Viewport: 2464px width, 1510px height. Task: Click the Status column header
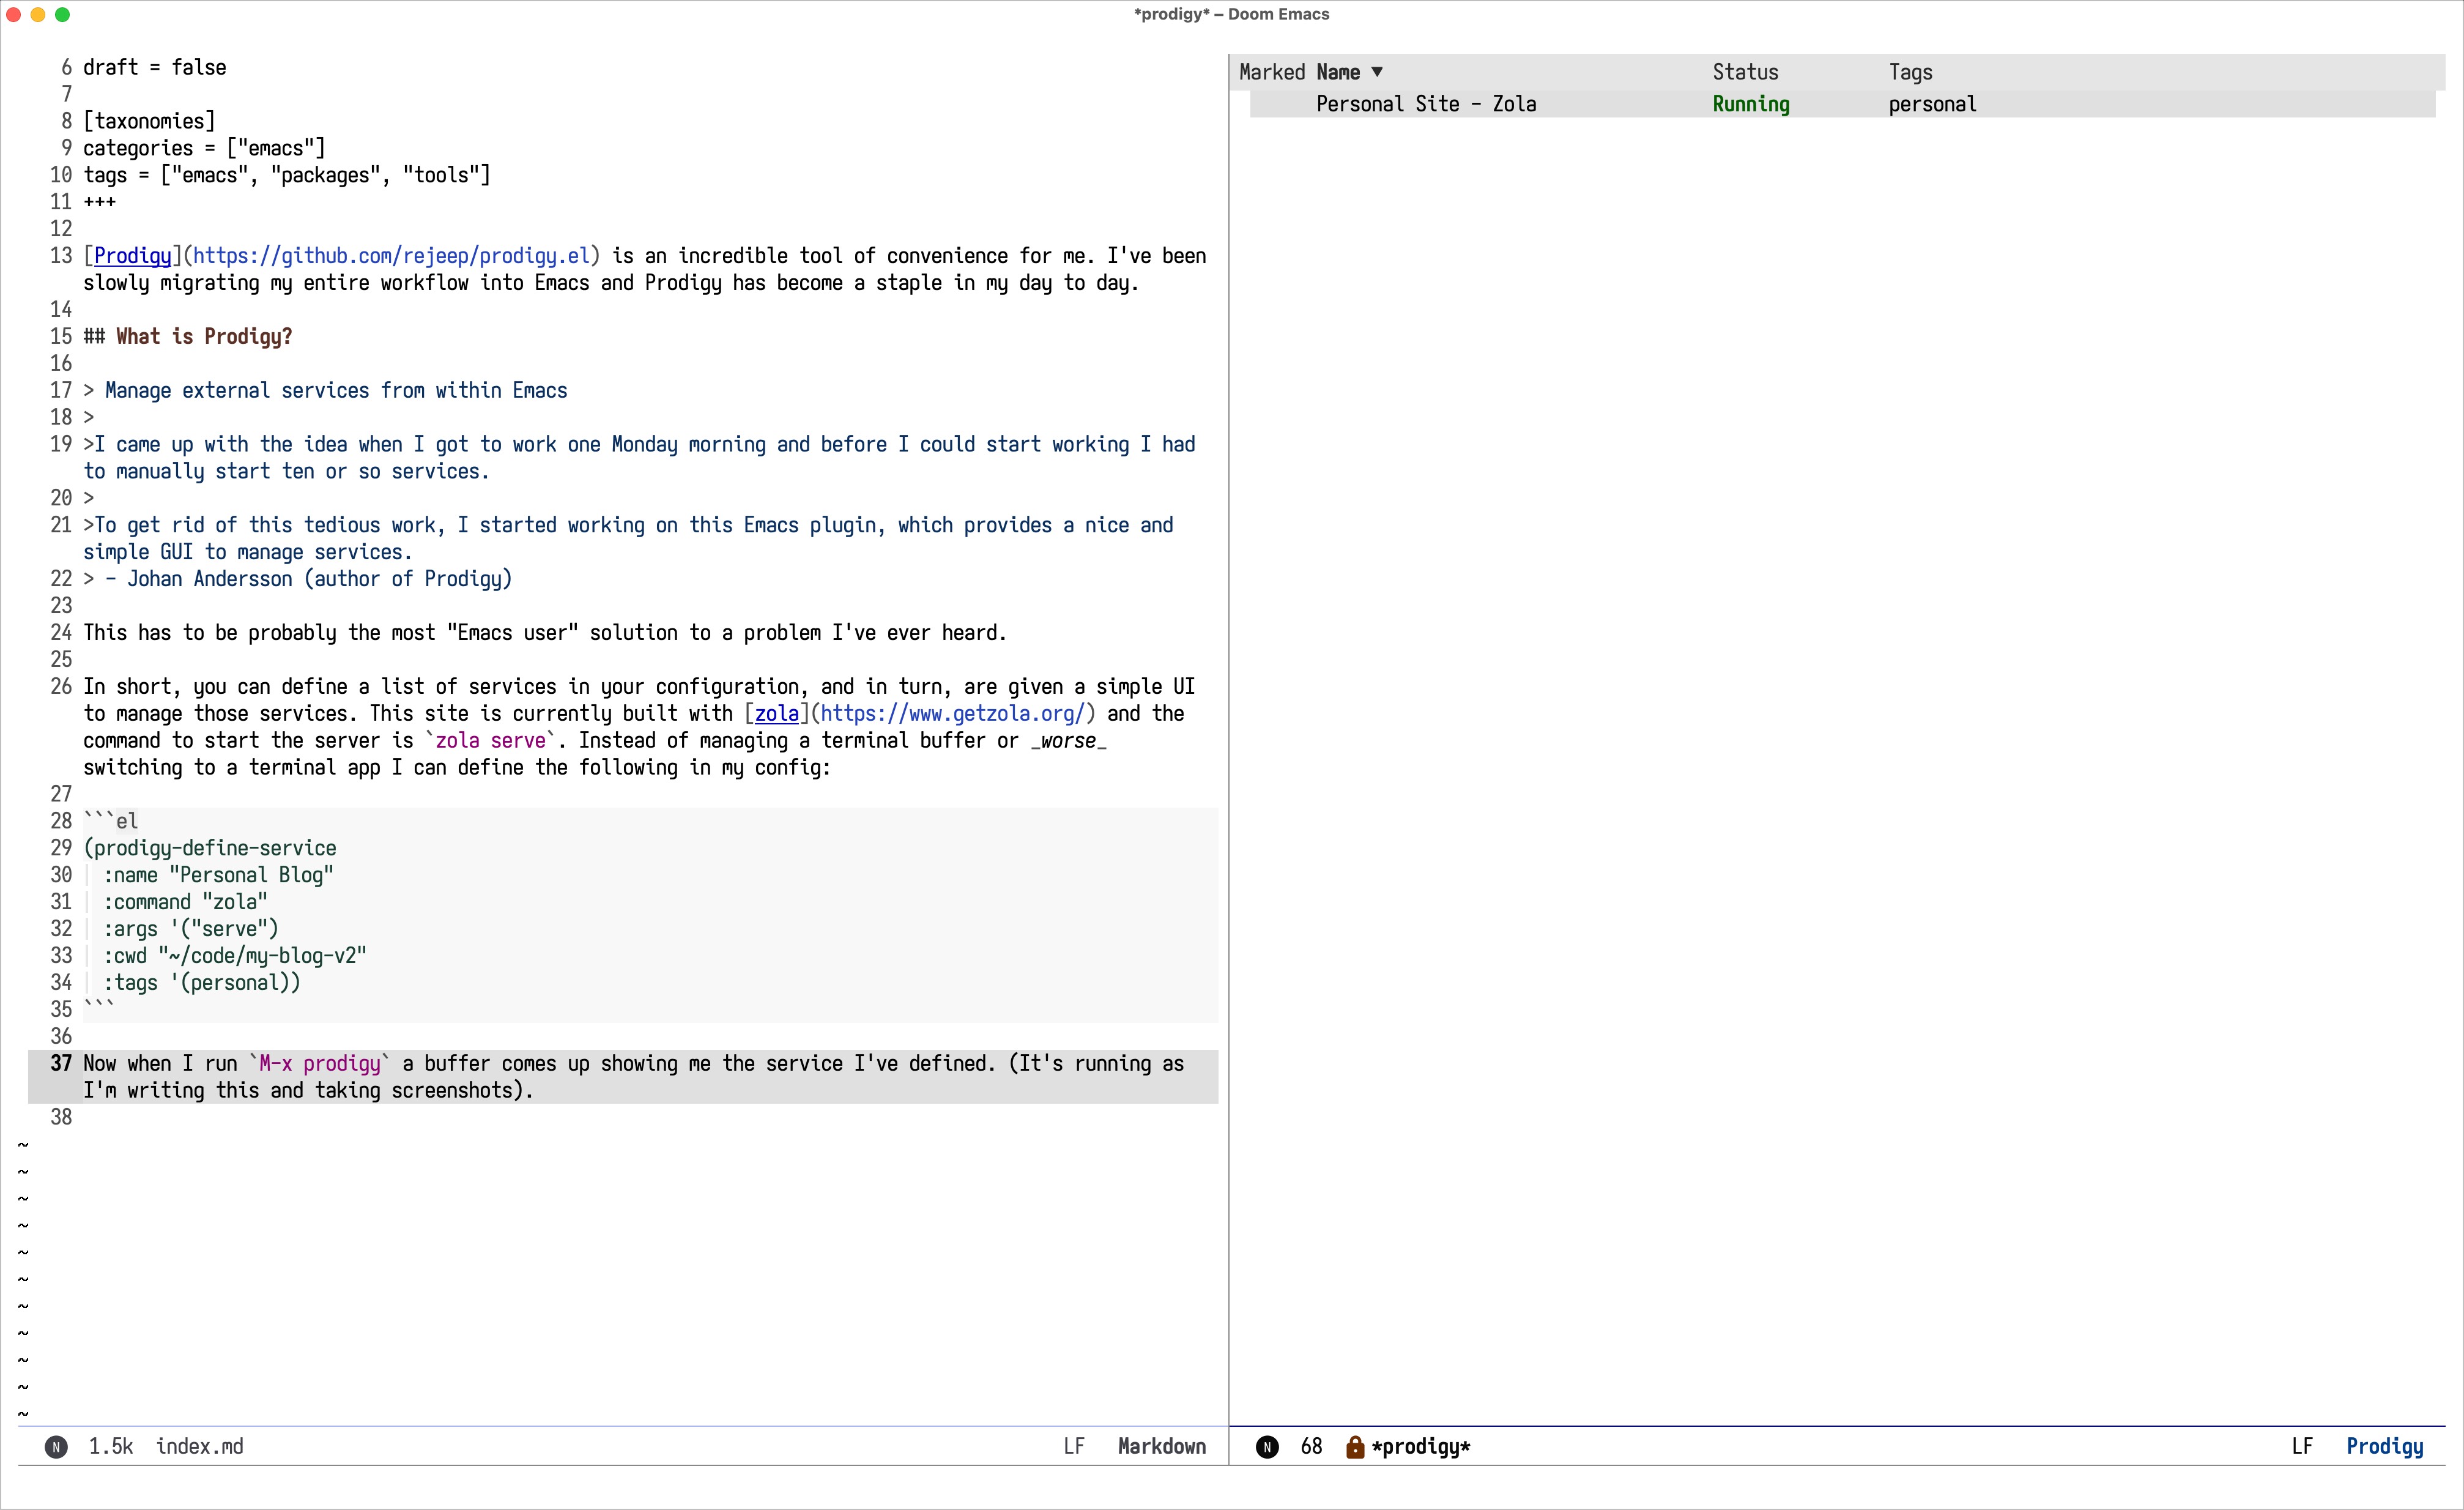point(1745,72)
